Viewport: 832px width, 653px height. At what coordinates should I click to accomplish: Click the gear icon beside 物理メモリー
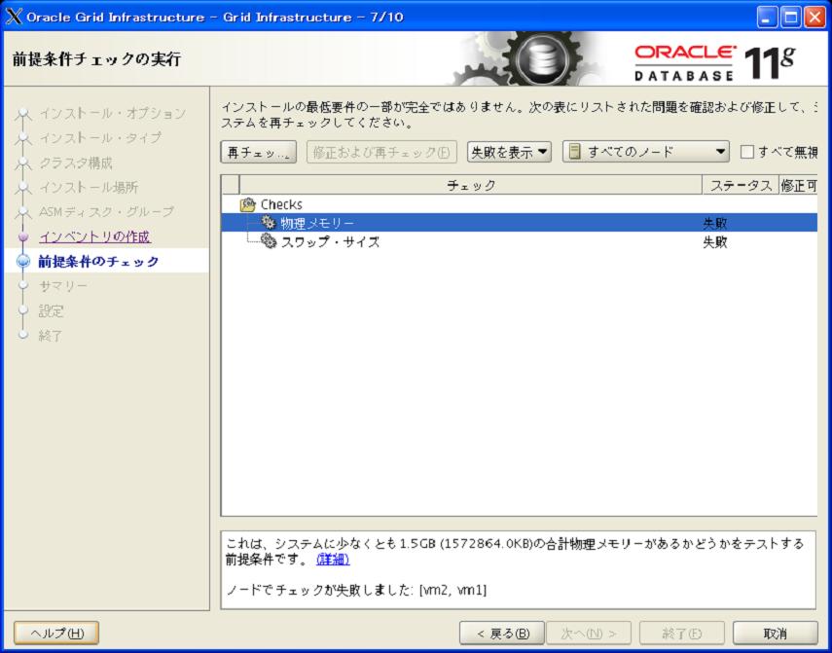tap(269, 223)
